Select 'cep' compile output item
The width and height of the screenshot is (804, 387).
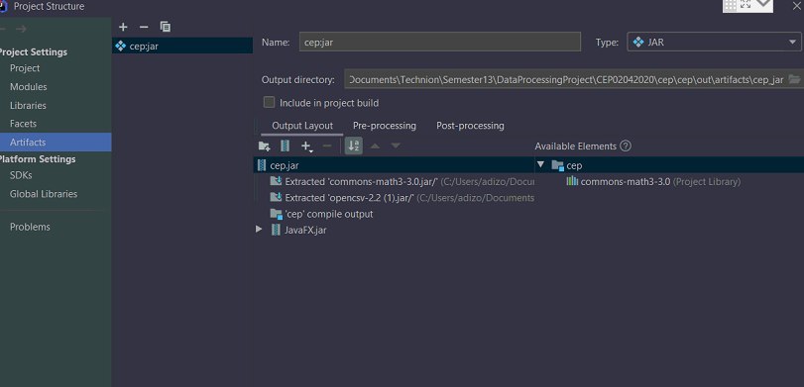tap(329, 214)
